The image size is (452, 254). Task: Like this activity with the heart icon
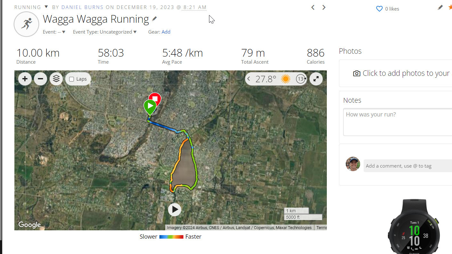[x=379, y=9]
